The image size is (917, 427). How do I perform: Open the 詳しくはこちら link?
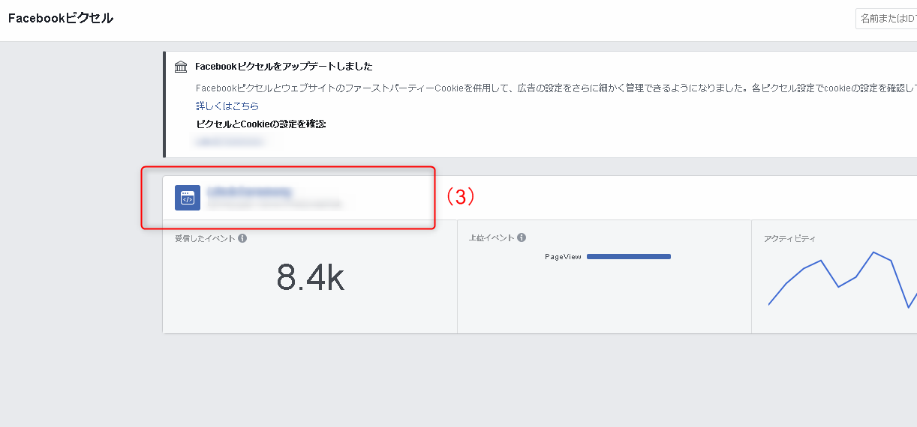tap(227, 106)
